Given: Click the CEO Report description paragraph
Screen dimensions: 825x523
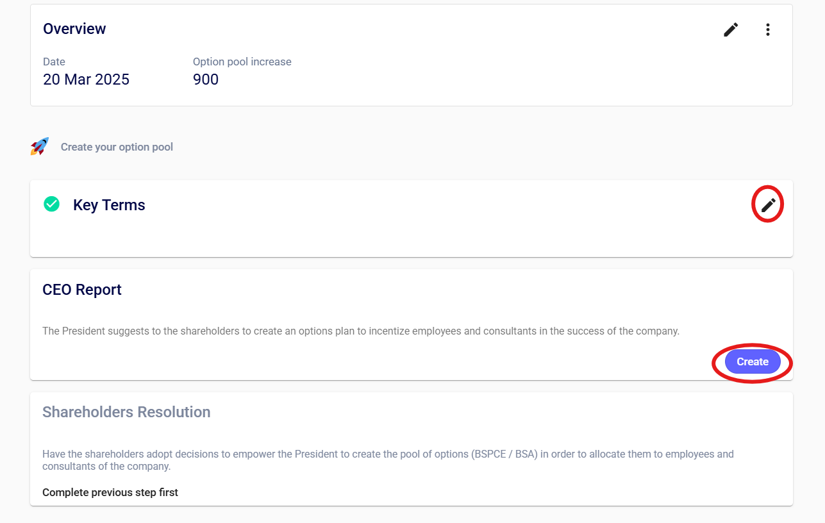Looking at the screenshot, I should 360,331.
